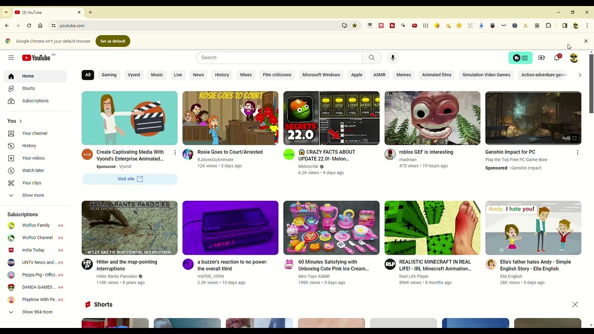Open Wolfoo Family subscription
This screenshot has height=334, width=594.
pyautogui.click(x=35, y=225)
